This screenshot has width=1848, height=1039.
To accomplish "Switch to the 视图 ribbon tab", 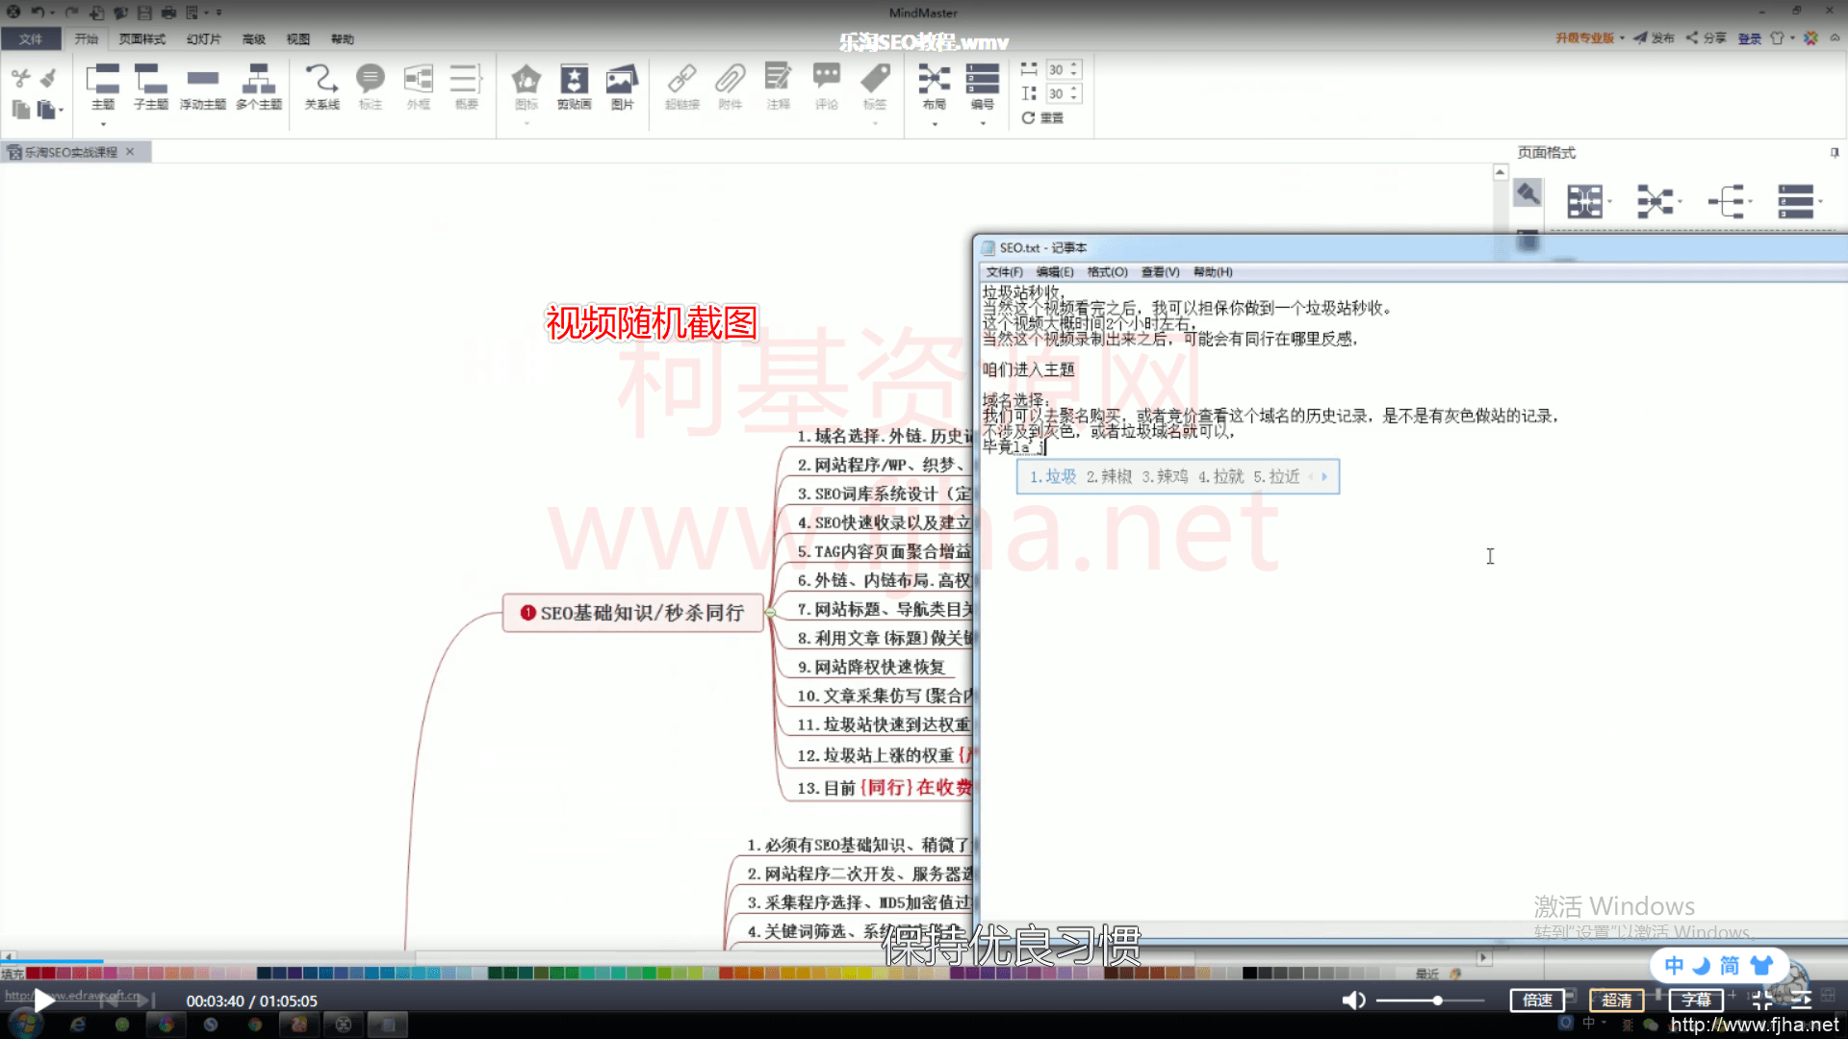I will (297, 38).
